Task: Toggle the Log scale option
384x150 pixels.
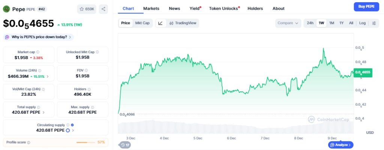Action: tap(362, 23)
